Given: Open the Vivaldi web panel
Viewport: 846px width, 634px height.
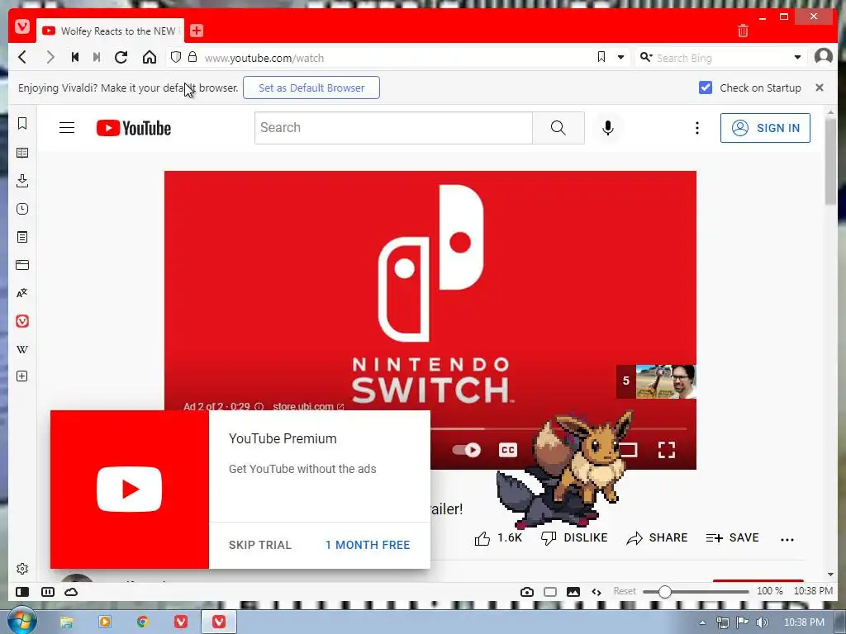Looking at the screenshot, I should click(22, 321).
